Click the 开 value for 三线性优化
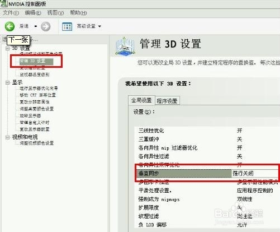This screenshot has width=280, height=232. pyautogui.click(x=239, y=131)
